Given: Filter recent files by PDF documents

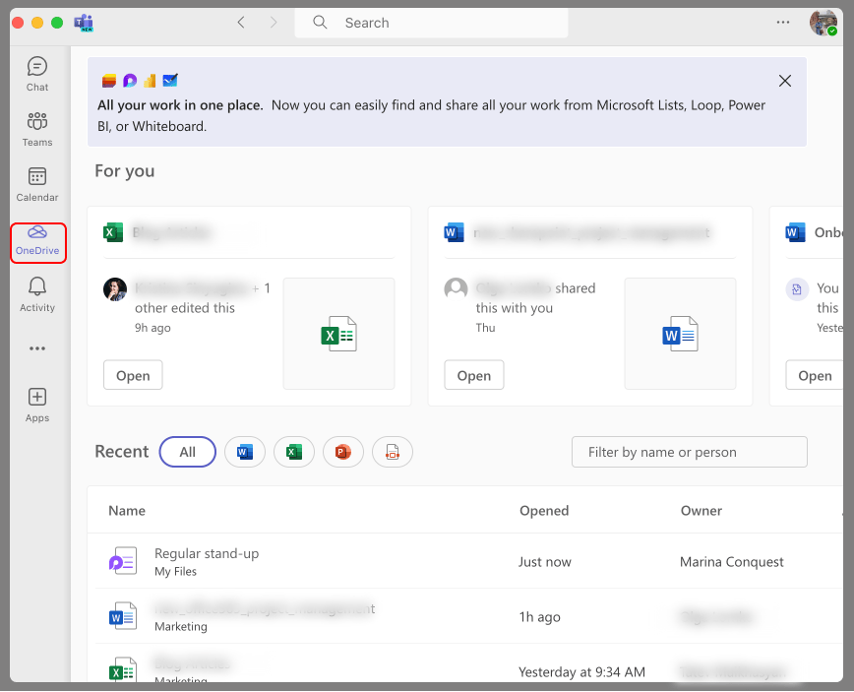Looking at the screenshot, I should pyautogui.click(x=393, y=452).
